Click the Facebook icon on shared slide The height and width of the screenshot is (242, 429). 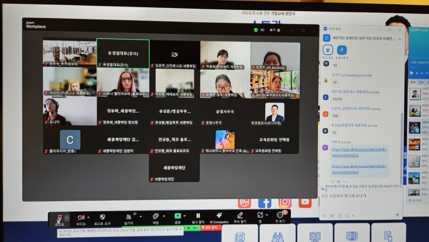(x=265, y=202)
